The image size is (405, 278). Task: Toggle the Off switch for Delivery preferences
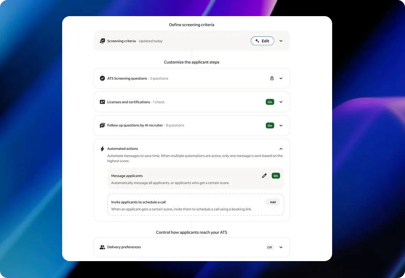(x=269, y=247)
